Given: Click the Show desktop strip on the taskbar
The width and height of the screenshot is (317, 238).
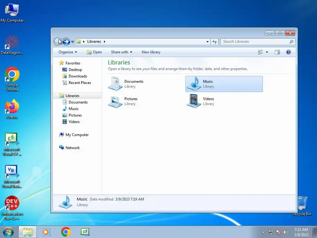Looking at the screenshot, I should (x=315, y=232).
